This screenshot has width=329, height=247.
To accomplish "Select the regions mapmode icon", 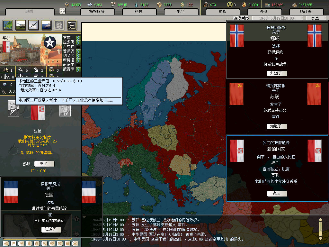I will [52, 243].
